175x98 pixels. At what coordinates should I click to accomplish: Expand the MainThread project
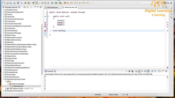tap(4, 35)
